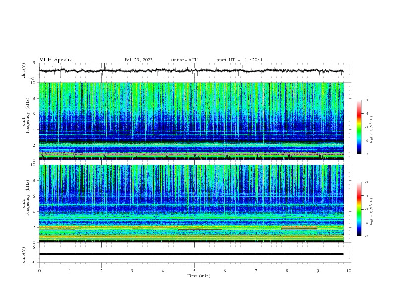Click inside the ch.1 spectrogram panel
Viewport: 393px width, 304px height.
pyautogui.click(x=191, y=121)
